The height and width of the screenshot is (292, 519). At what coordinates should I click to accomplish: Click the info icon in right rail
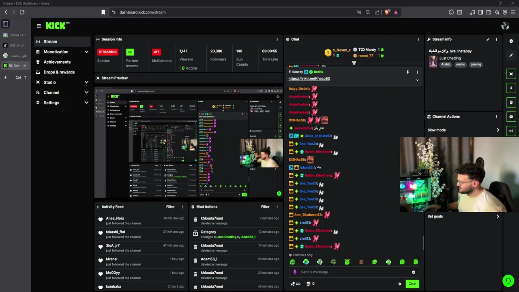[x=511, y=41]
